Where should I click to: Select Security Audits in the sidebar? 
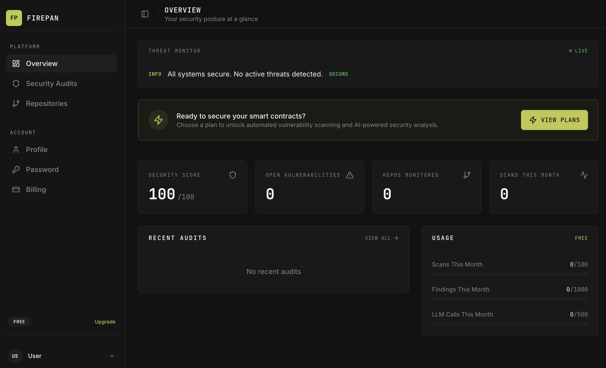coord(51,83)
